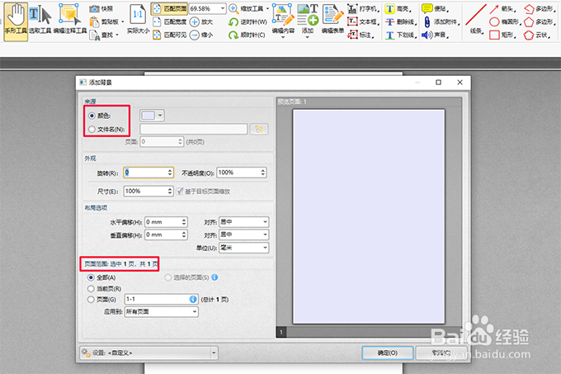The height and width of the screenshot is (374, 561).
Task: Click the lavender preview page thumbnail
Action: pos(369,216)
